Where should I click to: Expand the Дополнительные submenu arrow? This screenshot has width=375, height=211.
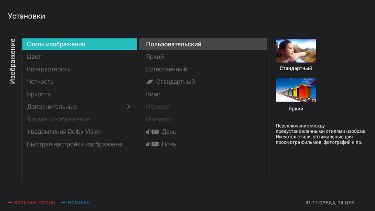pos(128,107)
